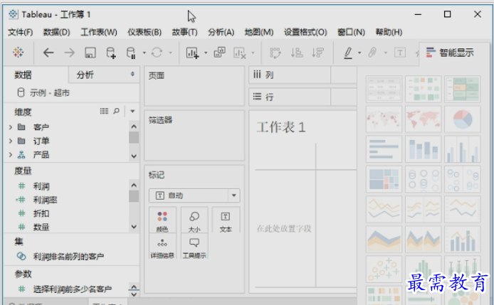Image resolution: width=494 pixels, height=305 pixels.
Task: Select the 折扣 measure field
Action: (x=41, y=213)
